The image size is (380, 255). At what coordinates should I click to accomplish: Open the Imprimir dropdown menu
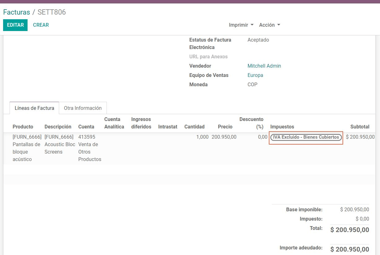click(238, 25)
